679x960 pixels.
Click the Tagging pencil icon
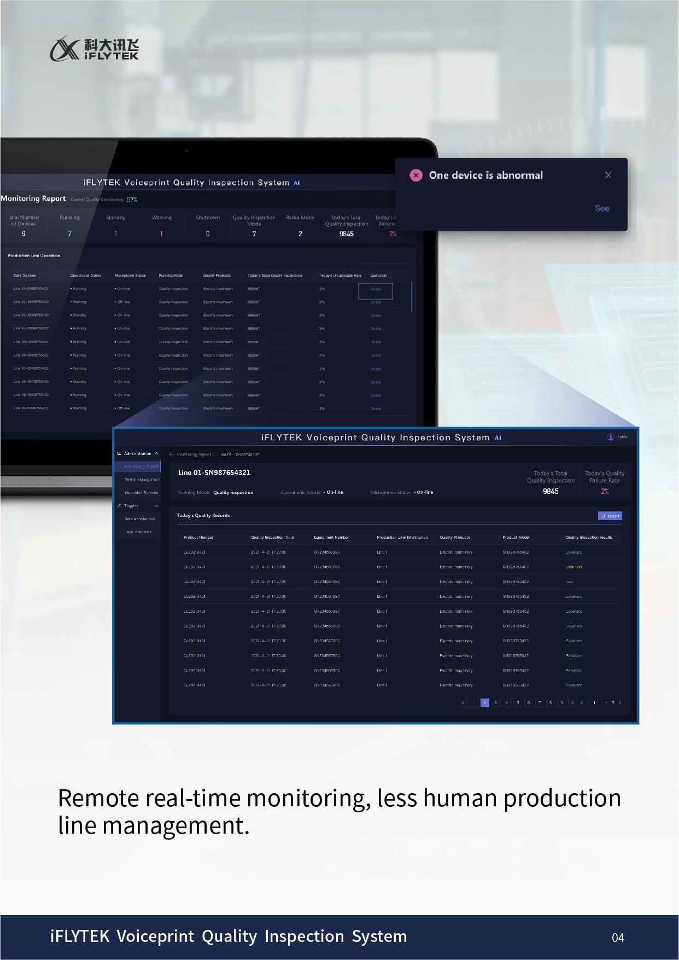pyautogui.click(x=119, y=506)
